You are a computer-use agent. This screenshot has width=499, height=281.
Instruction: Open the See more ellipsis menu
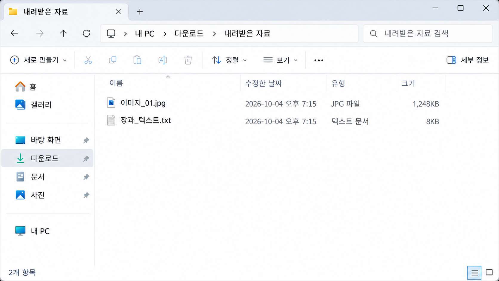click(x=319, y=60)
